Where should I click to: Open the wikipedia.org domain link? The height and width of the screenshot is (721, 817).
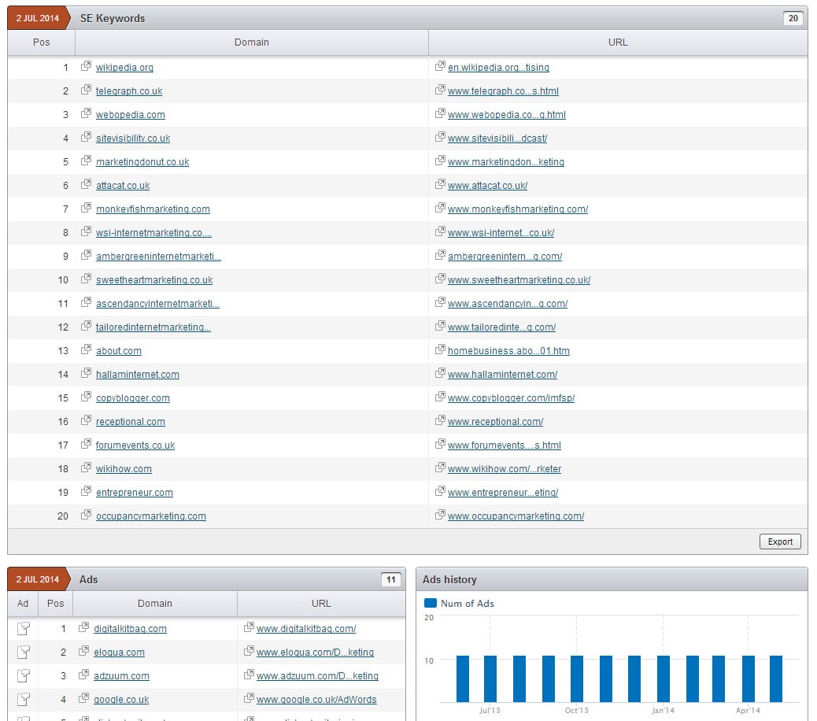(x=124, y=67)
